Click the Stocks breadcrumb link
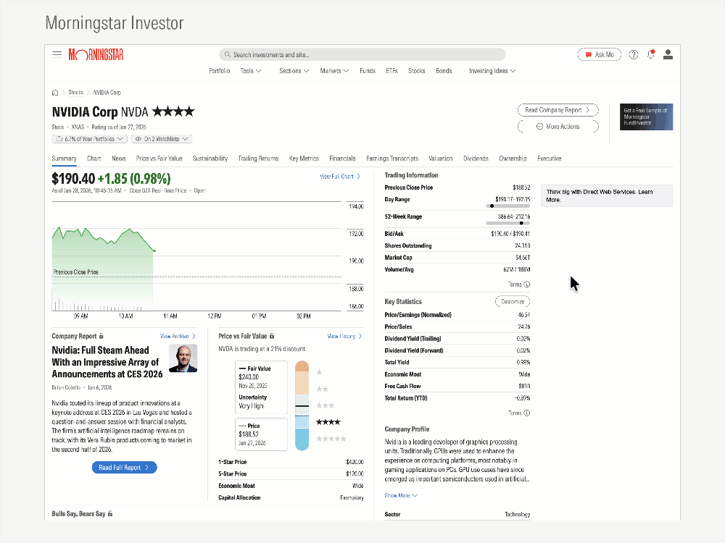The width and height of the screenshot is (725, 543). click(x=76, y=93)
